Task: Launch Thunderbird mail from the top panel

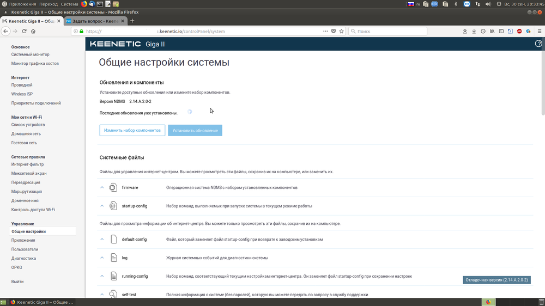Action: point(92,4)
